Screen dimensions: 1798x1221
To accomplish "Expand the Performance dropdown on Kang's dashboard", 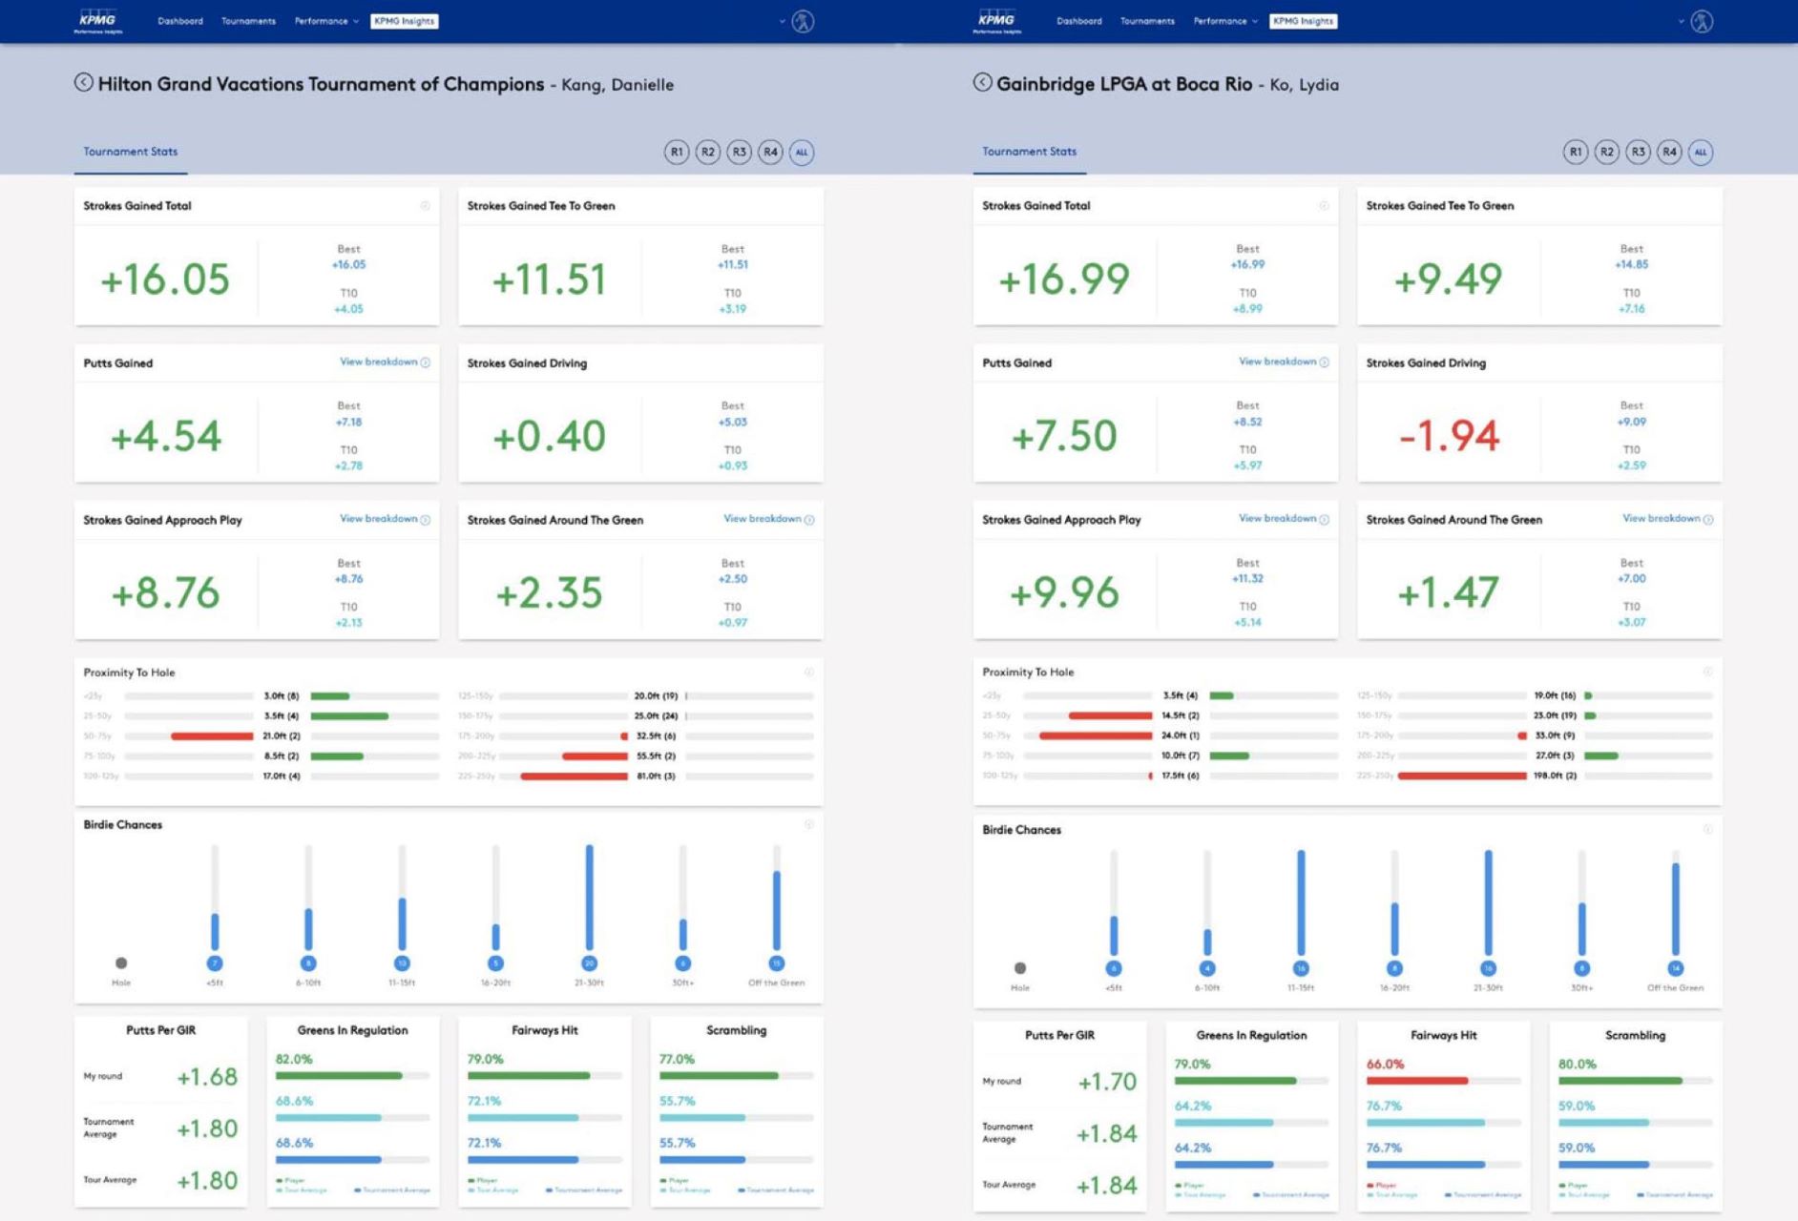I will 326,21.
